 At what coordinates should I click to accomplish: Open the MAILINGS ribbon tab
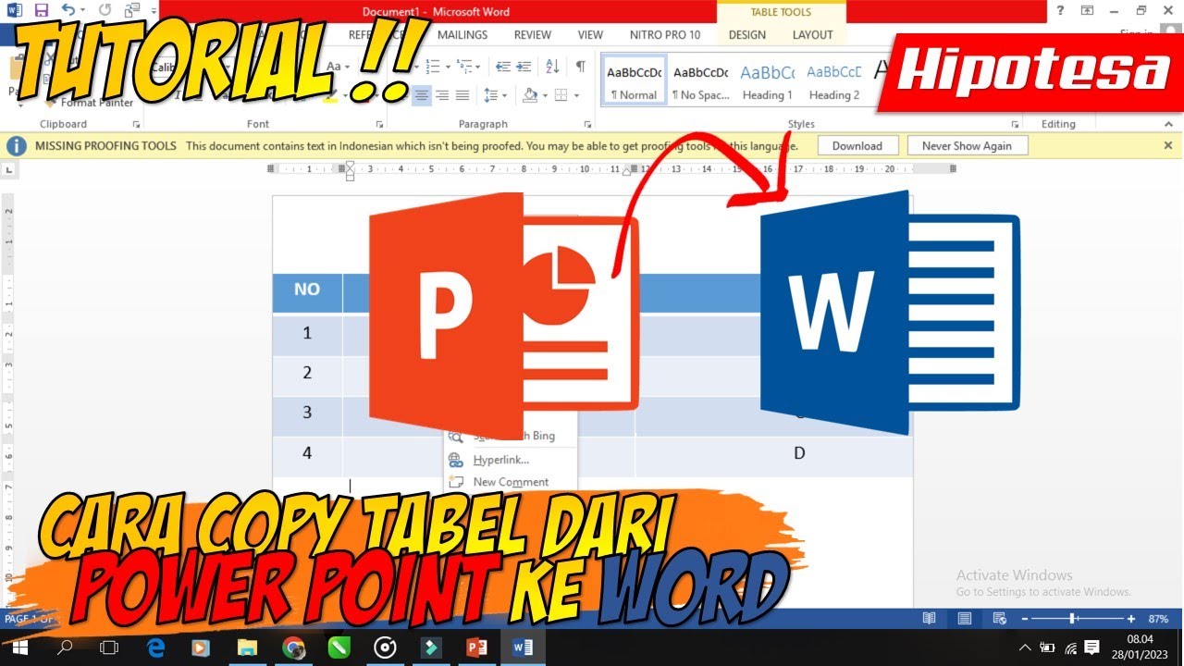(x=462, y=35)
